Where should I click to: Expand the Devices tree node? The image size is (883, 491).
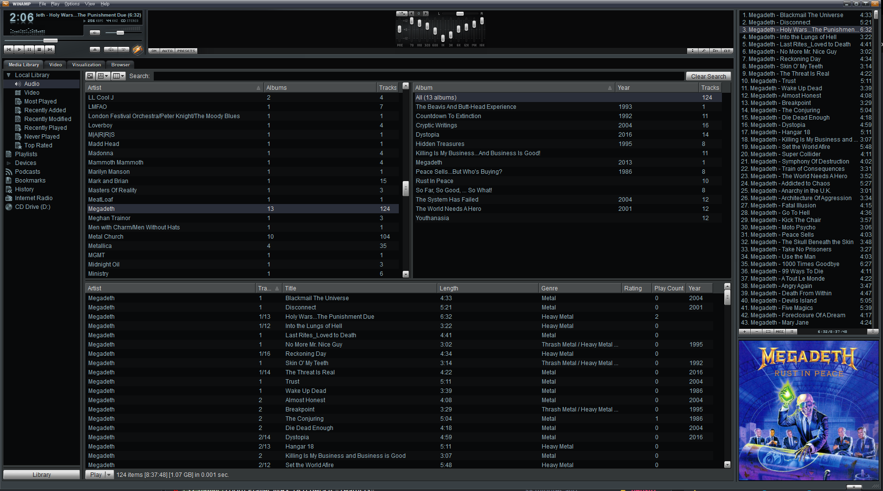pyautogui.click(x=8, y=163)
